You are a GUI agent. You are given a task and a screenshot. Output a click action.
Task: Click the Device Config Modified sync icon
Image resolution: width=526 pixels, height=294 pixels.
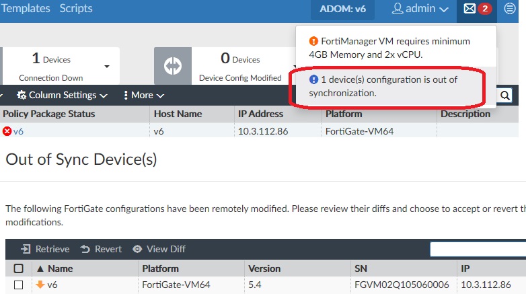pyautogui.click(x=173, y=65)
